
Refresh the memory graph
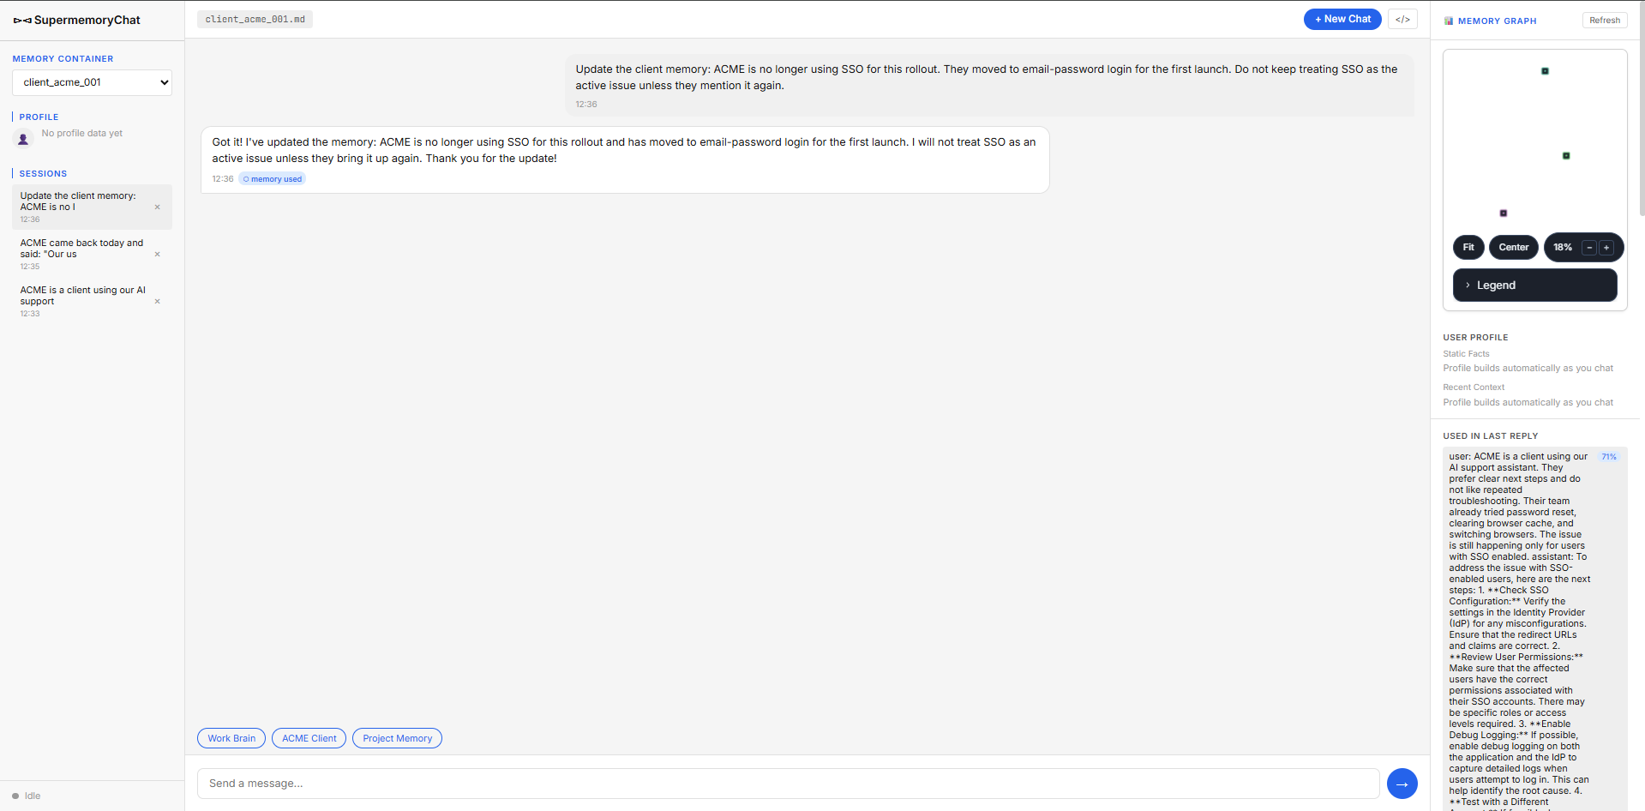1604,21
